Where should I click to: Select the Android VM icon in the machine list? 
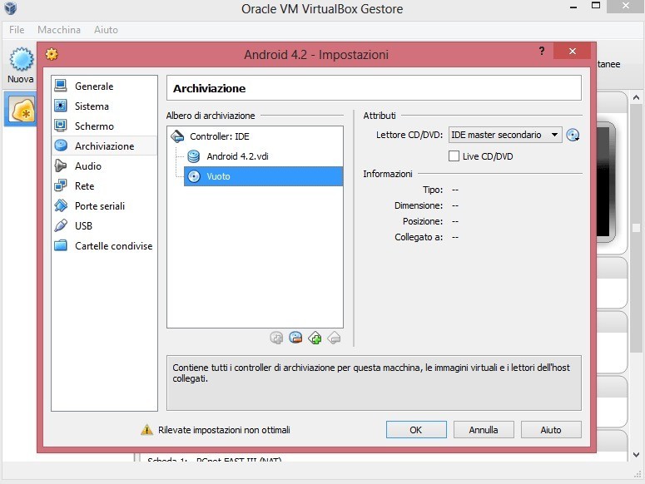pos(20,110)
